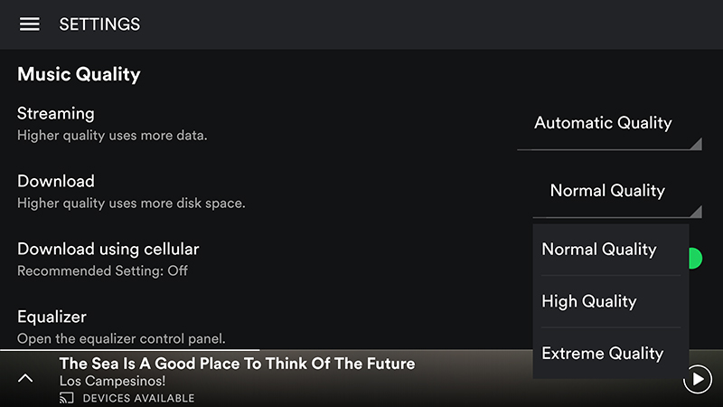Expand the now playing bar chevron
723x407 pixels.
point(25,379)
